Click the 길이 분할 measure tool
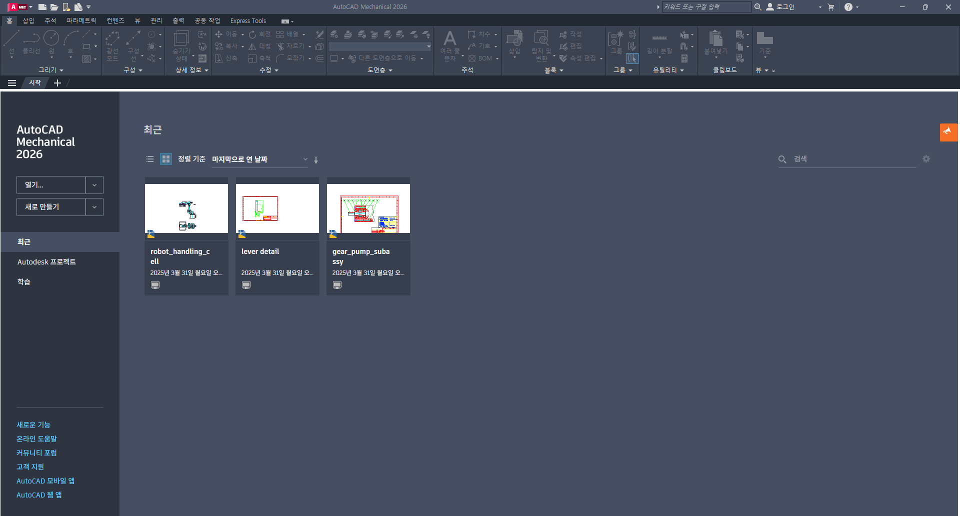Screen dimensions: 960x516 point(659,44)
